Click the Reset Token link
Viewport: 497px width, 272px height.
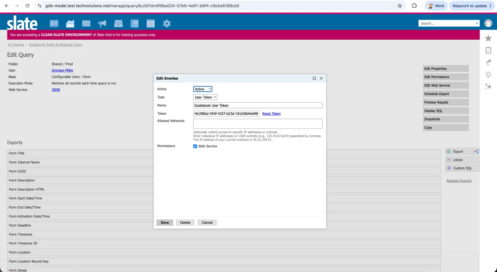[x=271, y=114]
